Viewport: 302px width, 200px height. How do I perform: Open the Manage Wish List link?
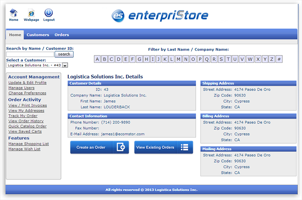pos(24,149)
